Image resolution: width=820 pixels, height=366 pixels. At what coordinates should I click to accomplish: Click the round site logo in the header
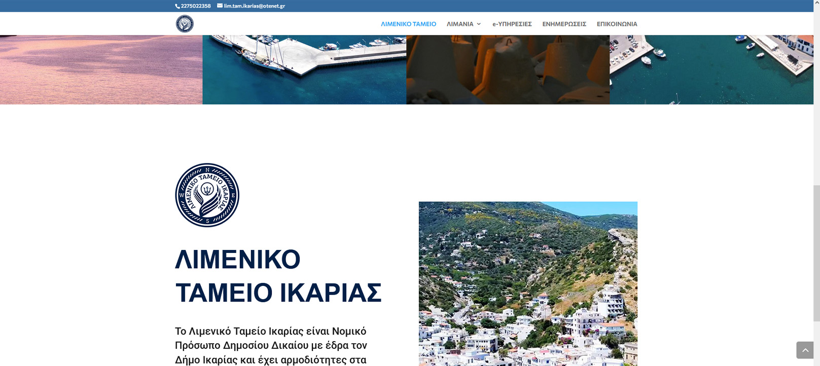pyautogui.click(x=185, y=24)
